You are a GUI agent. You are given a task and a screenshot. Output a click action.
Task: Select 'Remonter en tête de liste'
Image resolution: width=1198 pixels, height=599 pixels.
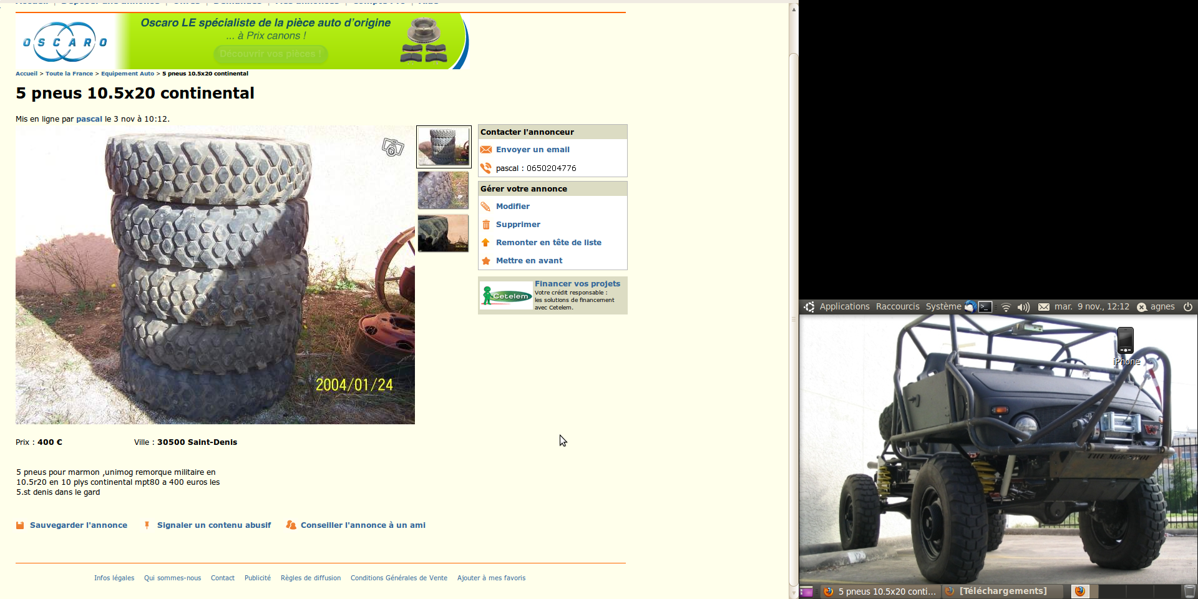pyautogui.click(x=548, y=243)
